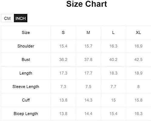Click the 17.7 Length value for M
The height and width of the screenshot is (121, 151).
88,73
